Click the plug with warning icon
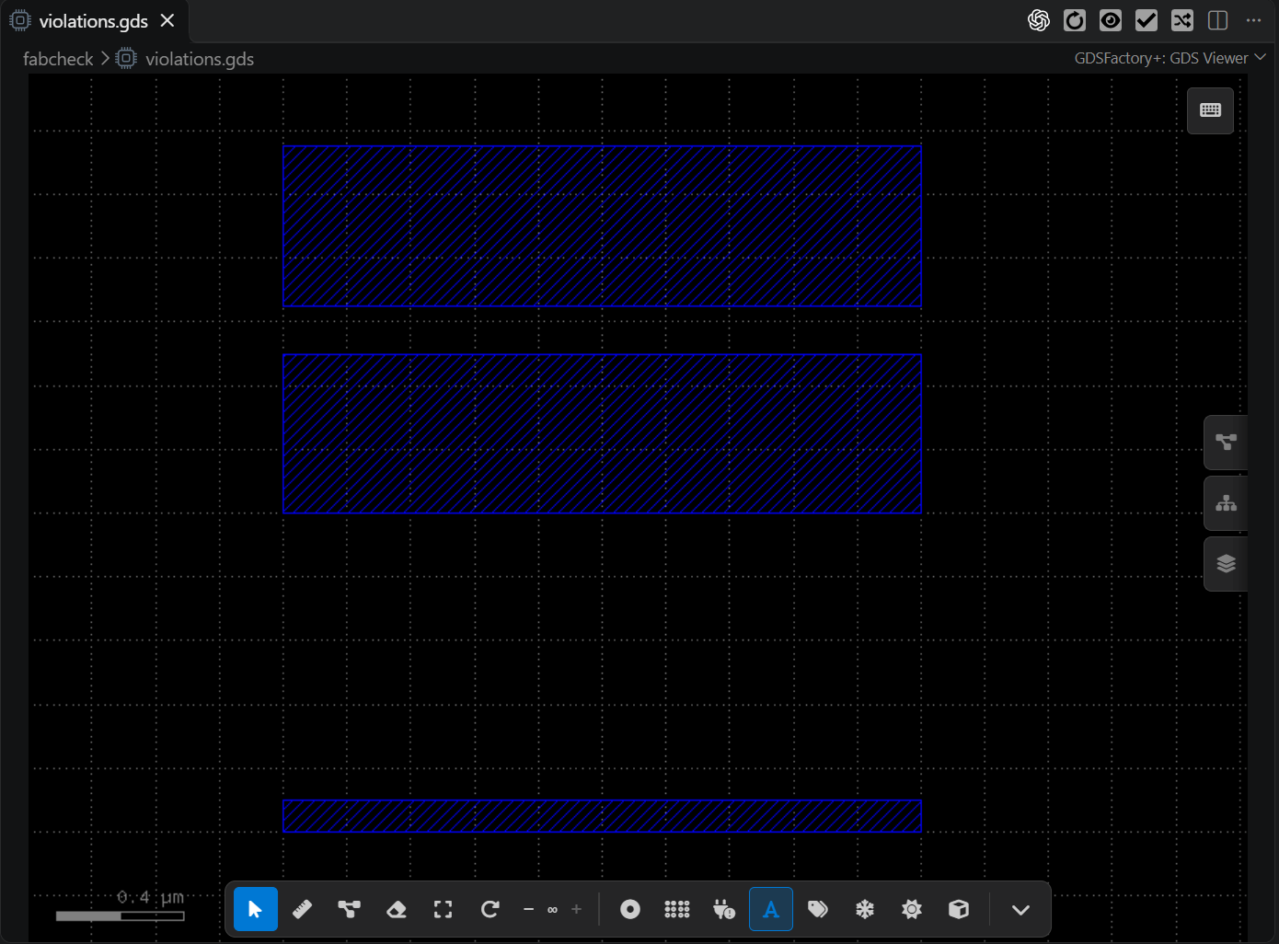 coord(724,909)
